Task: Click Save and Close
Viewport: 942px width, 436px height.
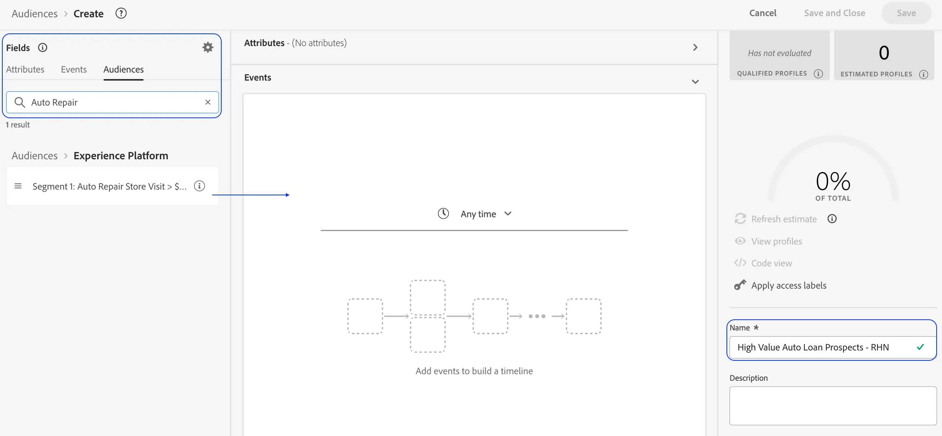Action: tap(834, 13)
